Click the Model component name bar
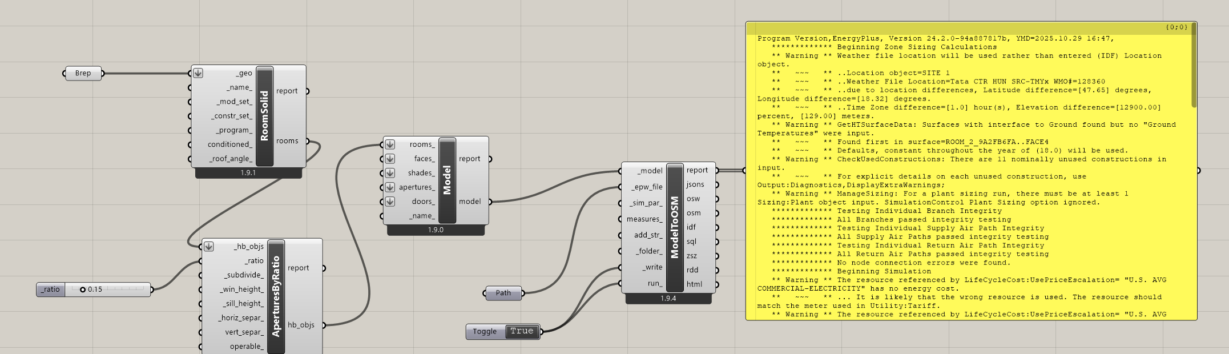Viewport: 1229px width, 354px height. click(x=447, y=180)
